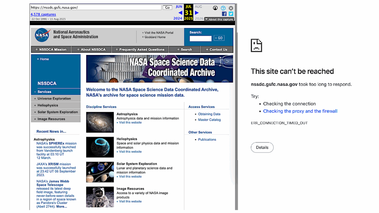The width and height of the screenshot is (379, 213).
Task: Open the Contact Us menu item
Action: point(217,49)
